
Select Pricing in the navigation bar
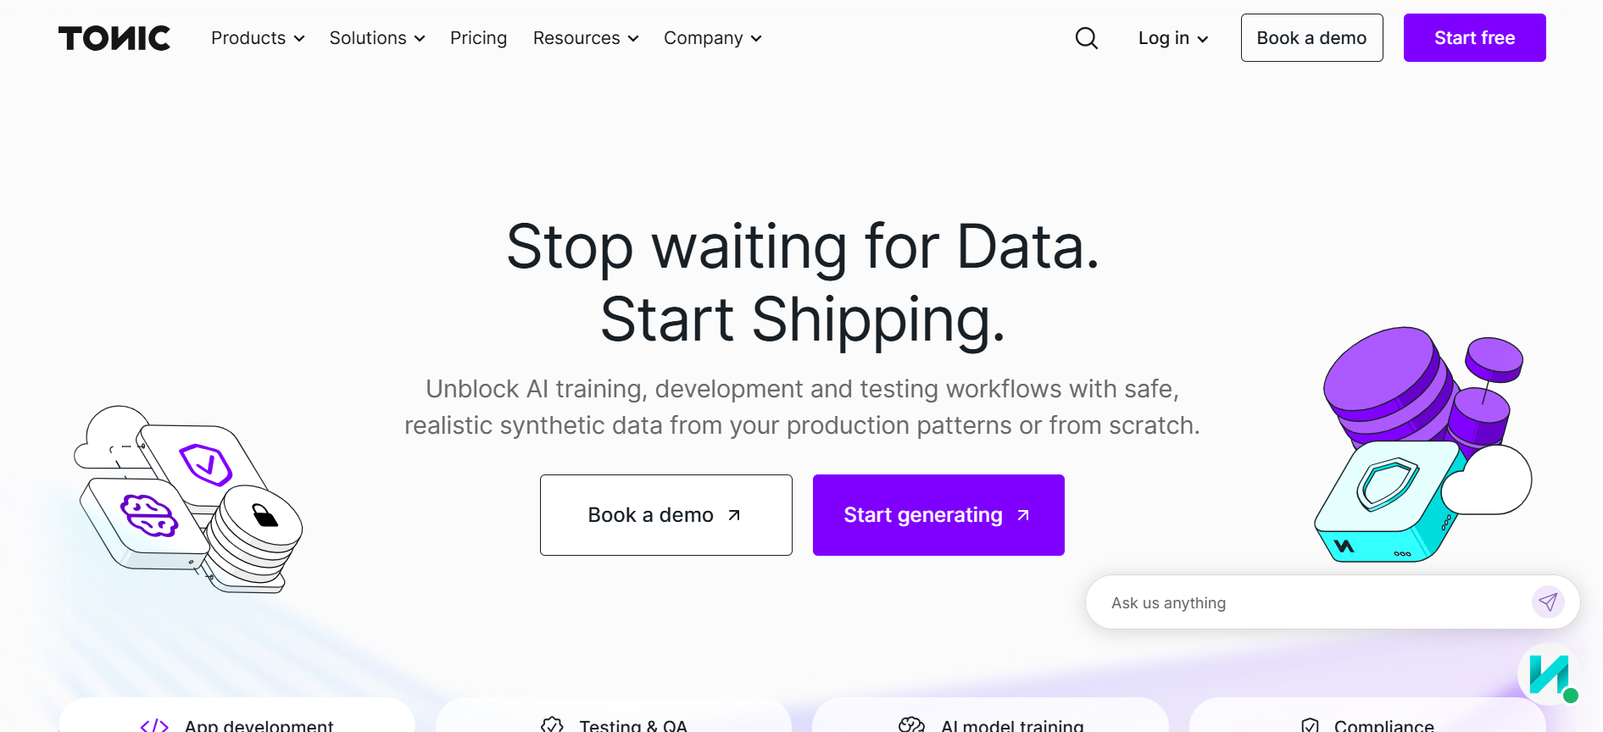478,37
